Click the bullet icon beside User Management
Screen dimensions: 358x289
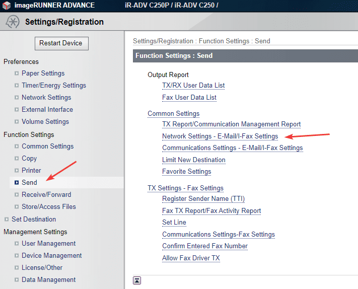click(x=17, y=244)
